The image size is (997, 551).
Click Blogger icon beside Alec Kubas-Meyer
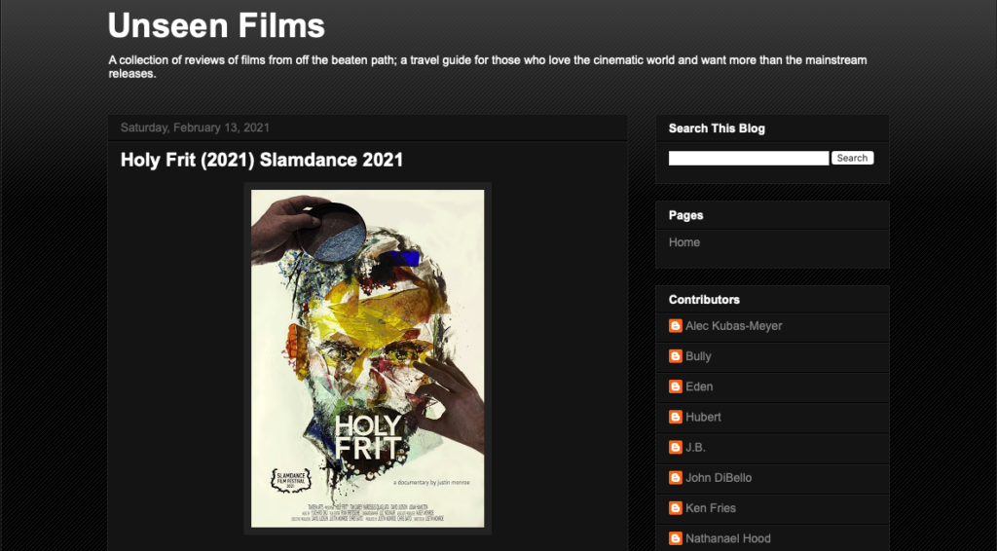[676, 326]
